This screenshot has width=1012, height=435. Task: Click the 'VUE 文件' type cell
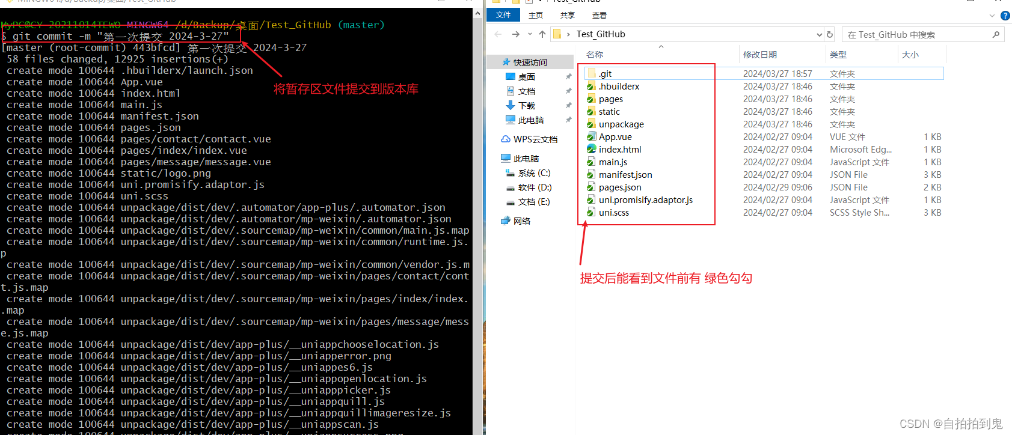pos(847,137)
